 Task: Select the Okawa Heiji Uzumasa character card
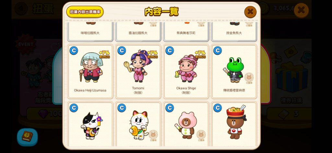point(90,71)
